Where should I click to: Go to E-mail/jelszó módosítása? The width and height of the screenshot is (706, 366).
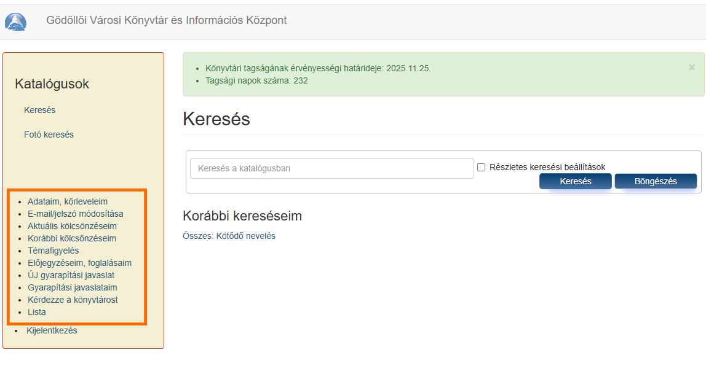pos(75,214)
